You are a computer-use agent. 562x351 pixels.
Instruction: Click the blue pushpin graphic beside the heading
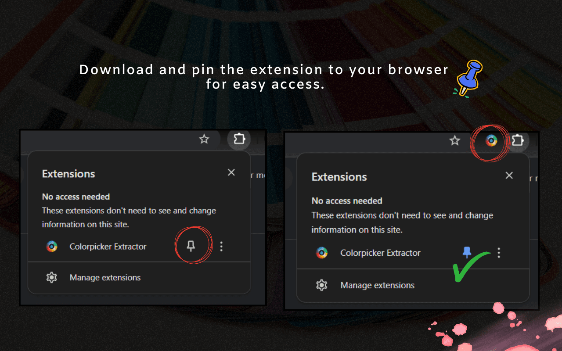468,77
